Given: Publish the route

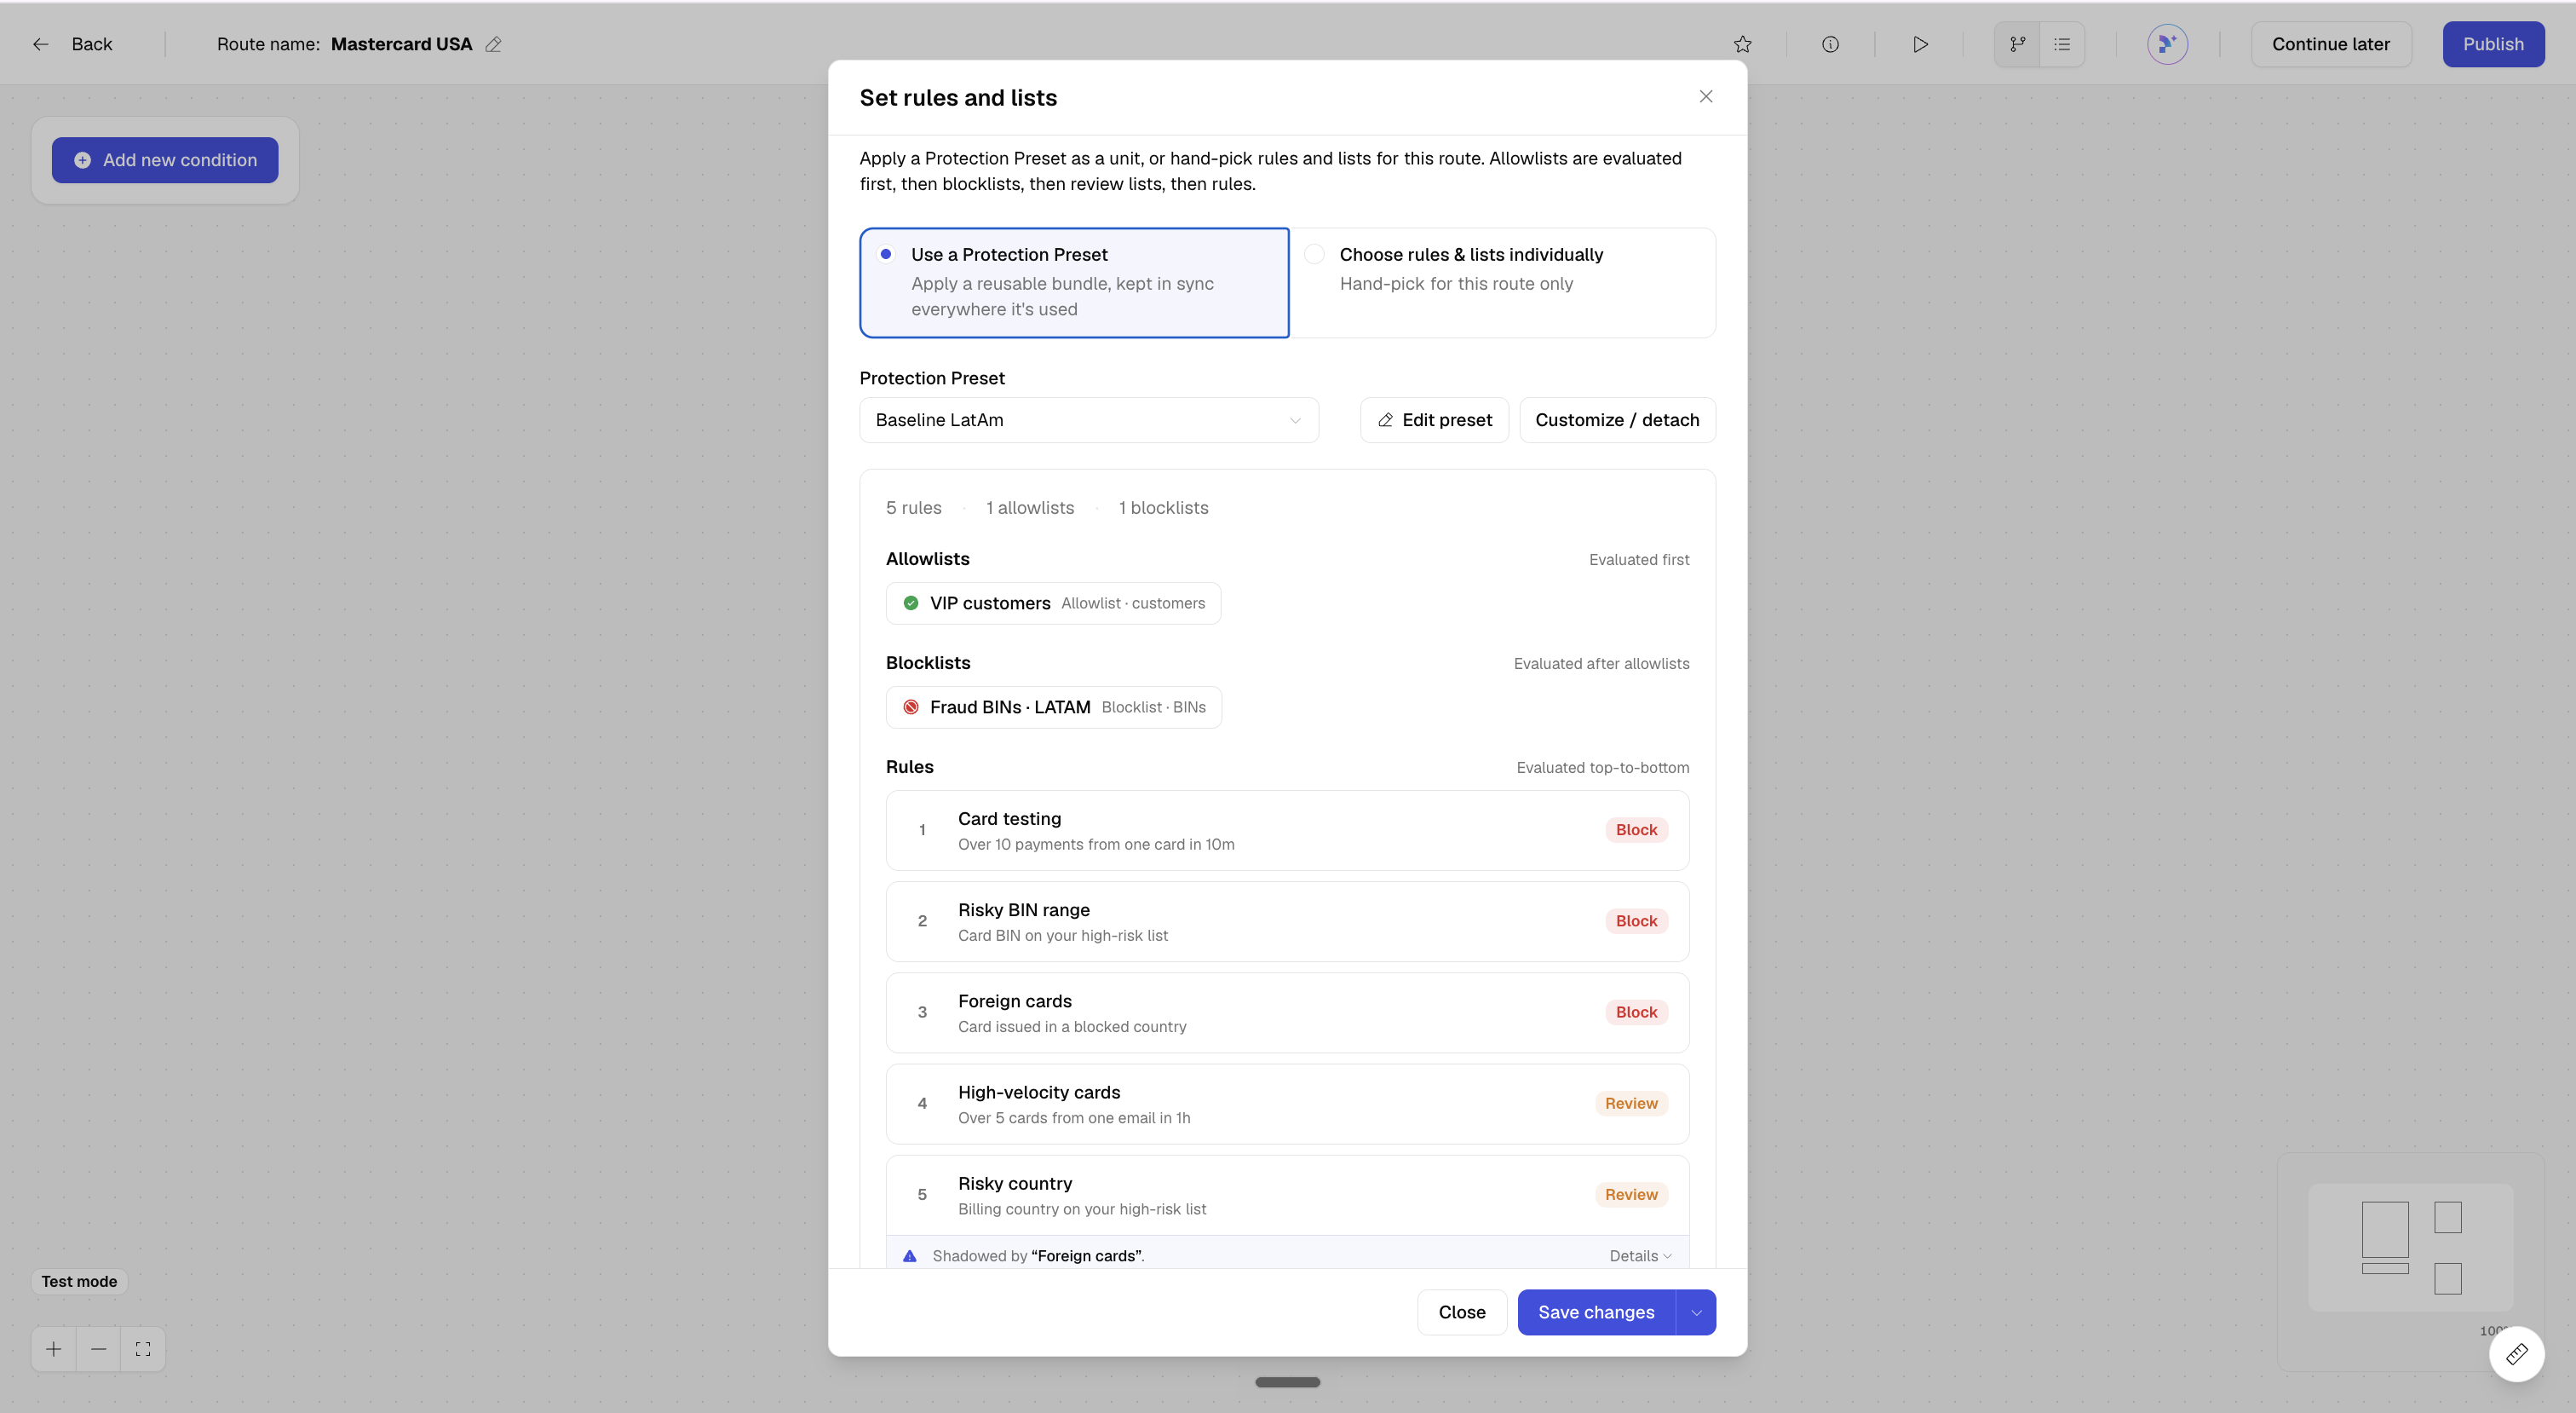Looking at the screenshot, I should pos(2493,44).
